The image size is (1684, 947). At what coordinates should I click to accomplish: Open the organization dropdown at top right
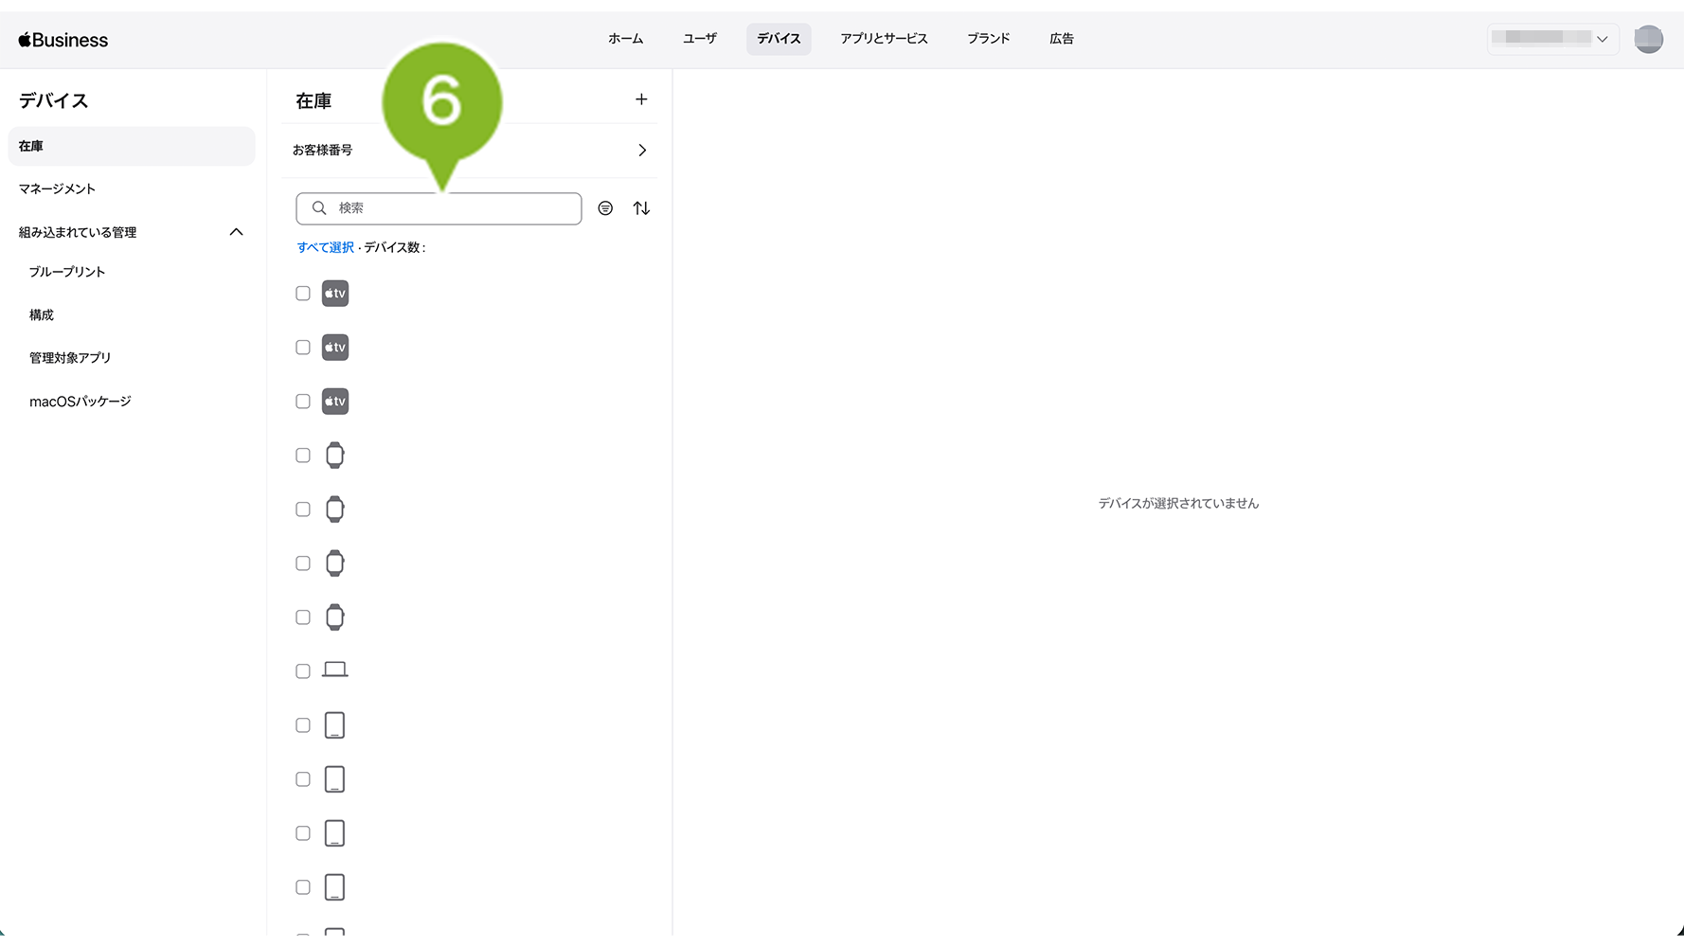(x=1551, y=39)
